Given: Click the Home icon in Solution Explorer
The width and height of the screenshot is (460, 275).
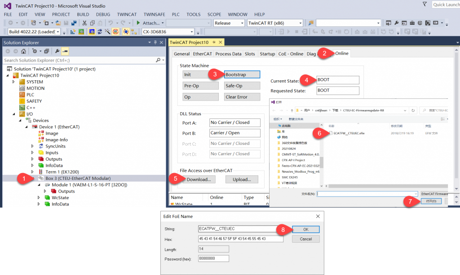Looking at the screenshot, I should pos(23,51).
